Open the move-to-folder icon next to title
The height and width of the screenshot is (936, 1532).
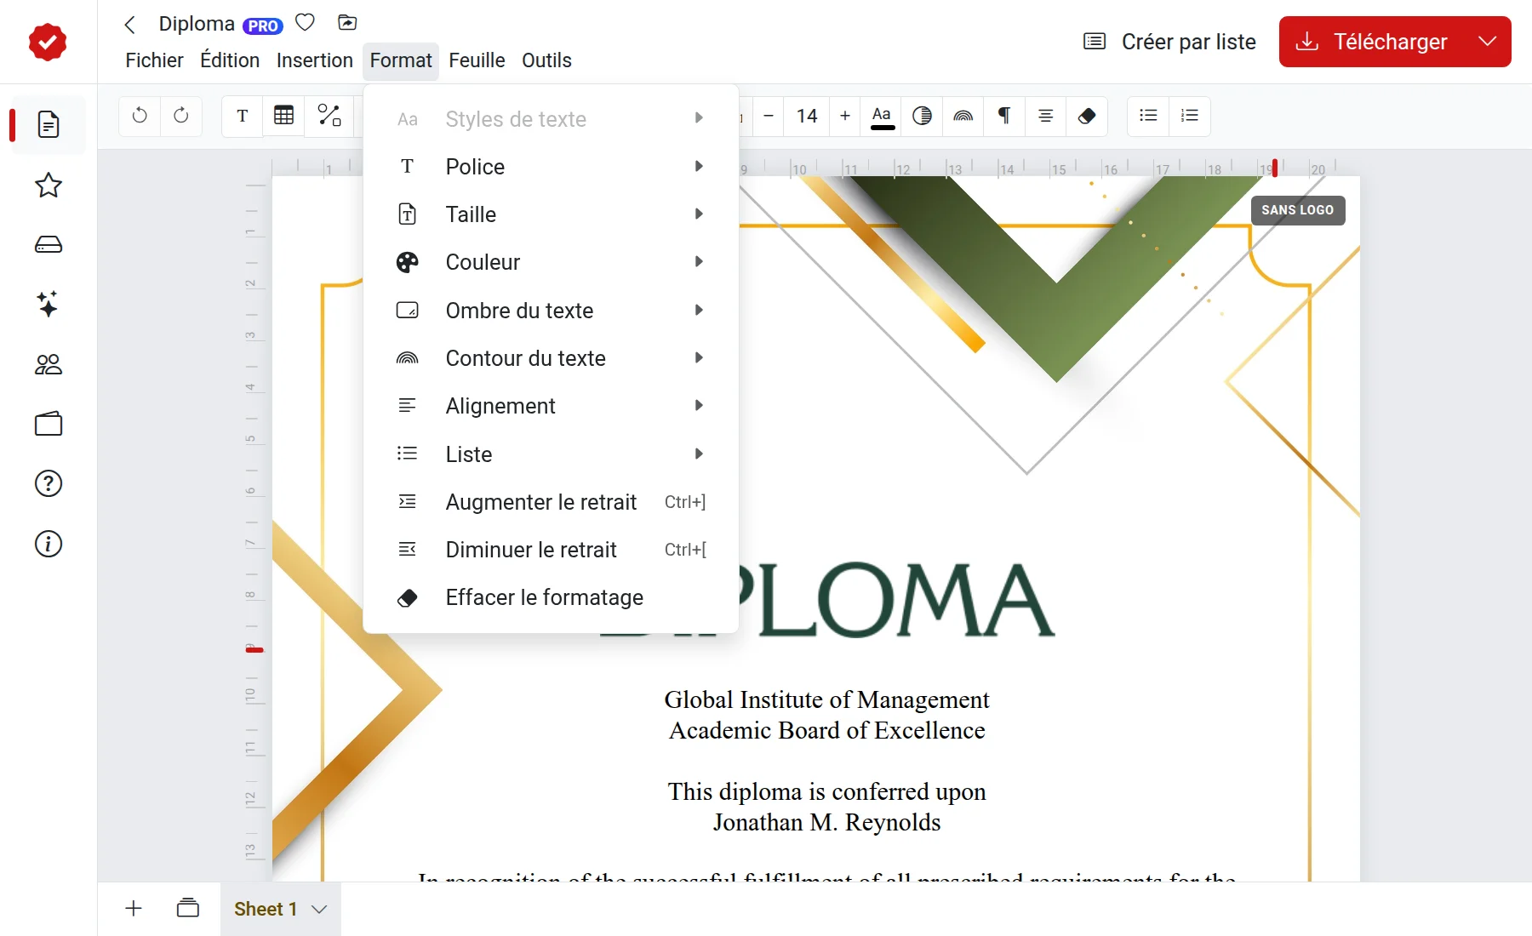coord(347,23)
